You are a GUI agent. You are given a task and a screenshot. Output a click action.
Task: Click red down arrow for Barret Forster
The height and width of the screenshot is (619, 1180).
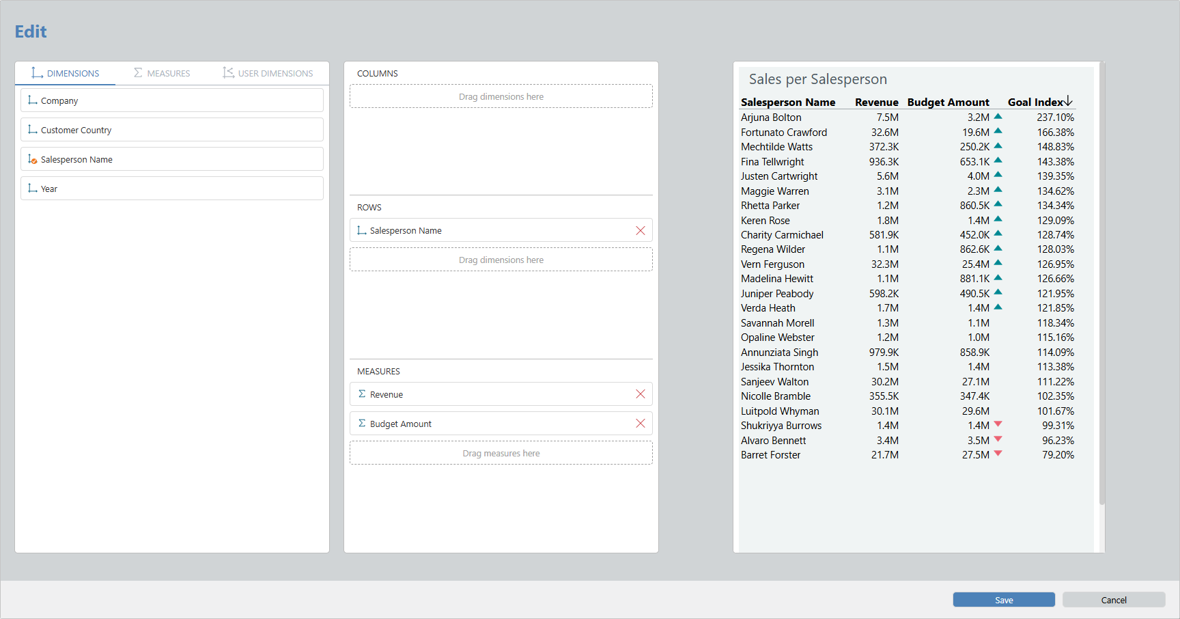(x=998, y=454)
